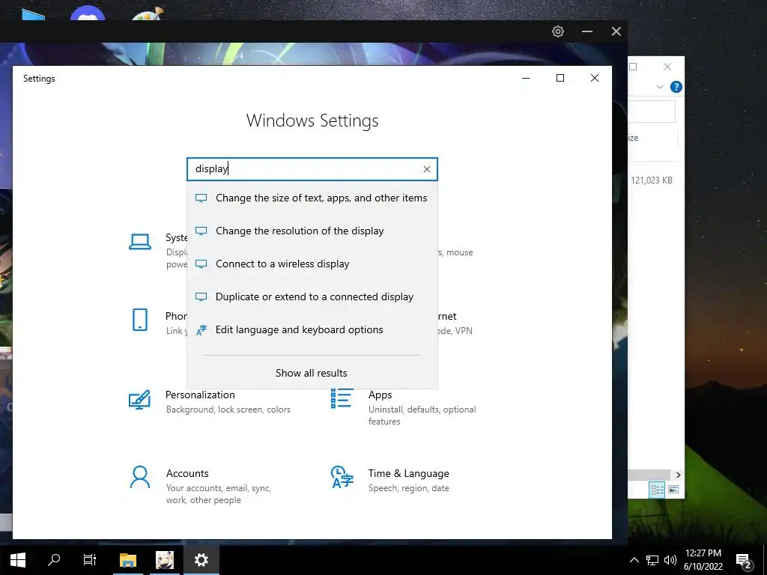Open the Personalization category label
This screenshot has height=575, width=767.
(x=200, y=395)
